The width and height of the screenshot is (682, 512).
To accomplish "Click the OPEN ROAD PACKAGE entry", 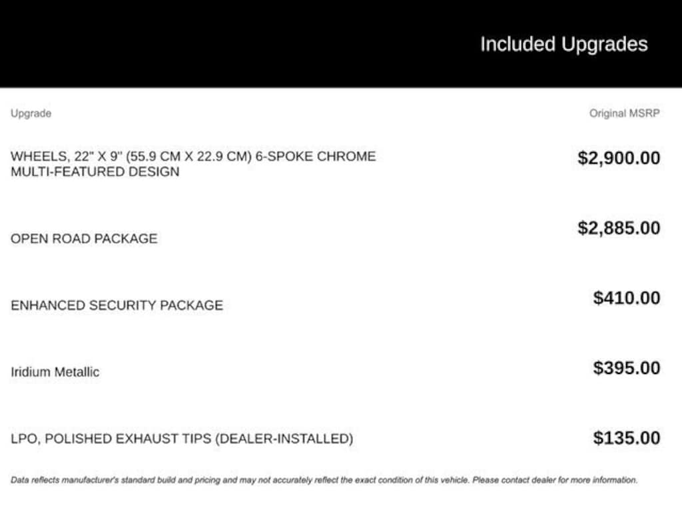I will [84, 239].
